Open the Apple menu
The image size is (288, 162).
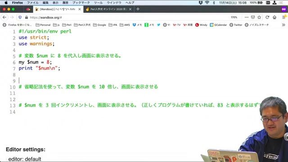tap(6, 3)
